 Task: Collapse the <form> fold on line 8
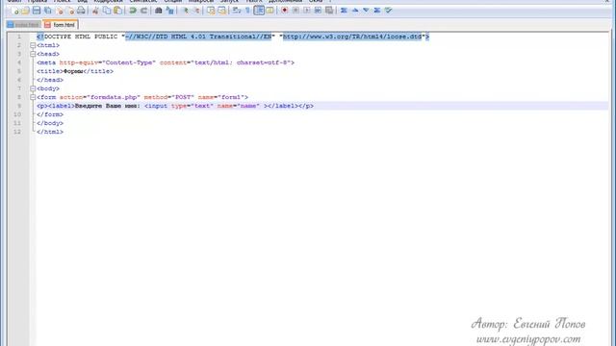[x=33, y=97]
